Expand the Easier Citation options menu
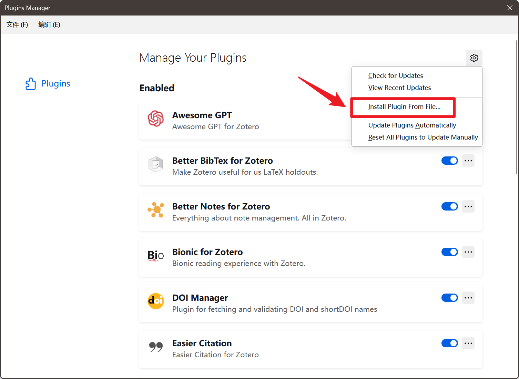The width and height of the screenshot is (519, 379). (x=468, y=343)
